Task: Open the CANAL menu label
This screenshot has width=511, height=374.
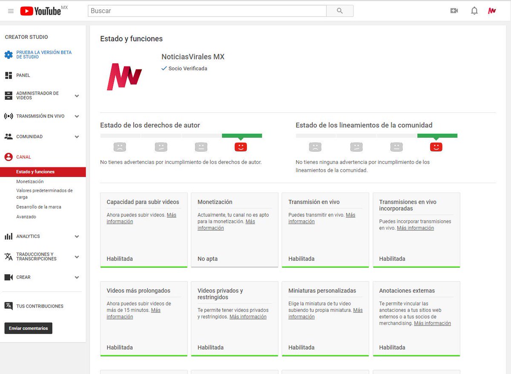Action: click(23, 157)
